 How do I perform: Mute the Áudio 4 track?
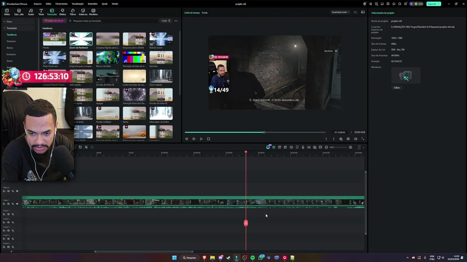[8, 239]
